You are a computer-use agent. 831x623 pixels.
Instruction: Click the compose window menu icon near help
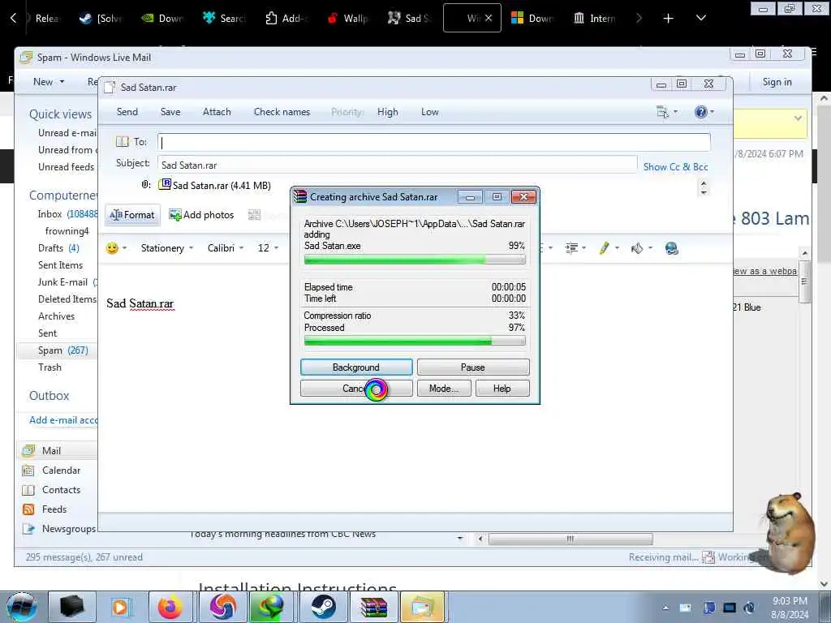click(x=662, y=112)
